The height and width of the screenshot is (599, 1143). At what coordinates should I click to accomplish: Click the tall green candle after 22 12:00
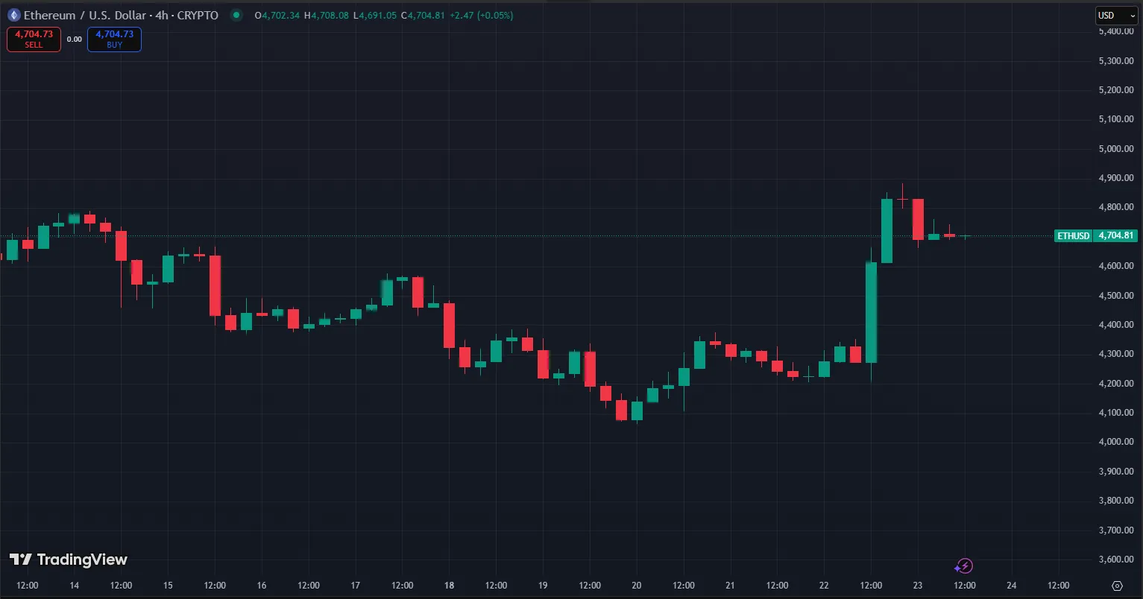click(871, 313)
